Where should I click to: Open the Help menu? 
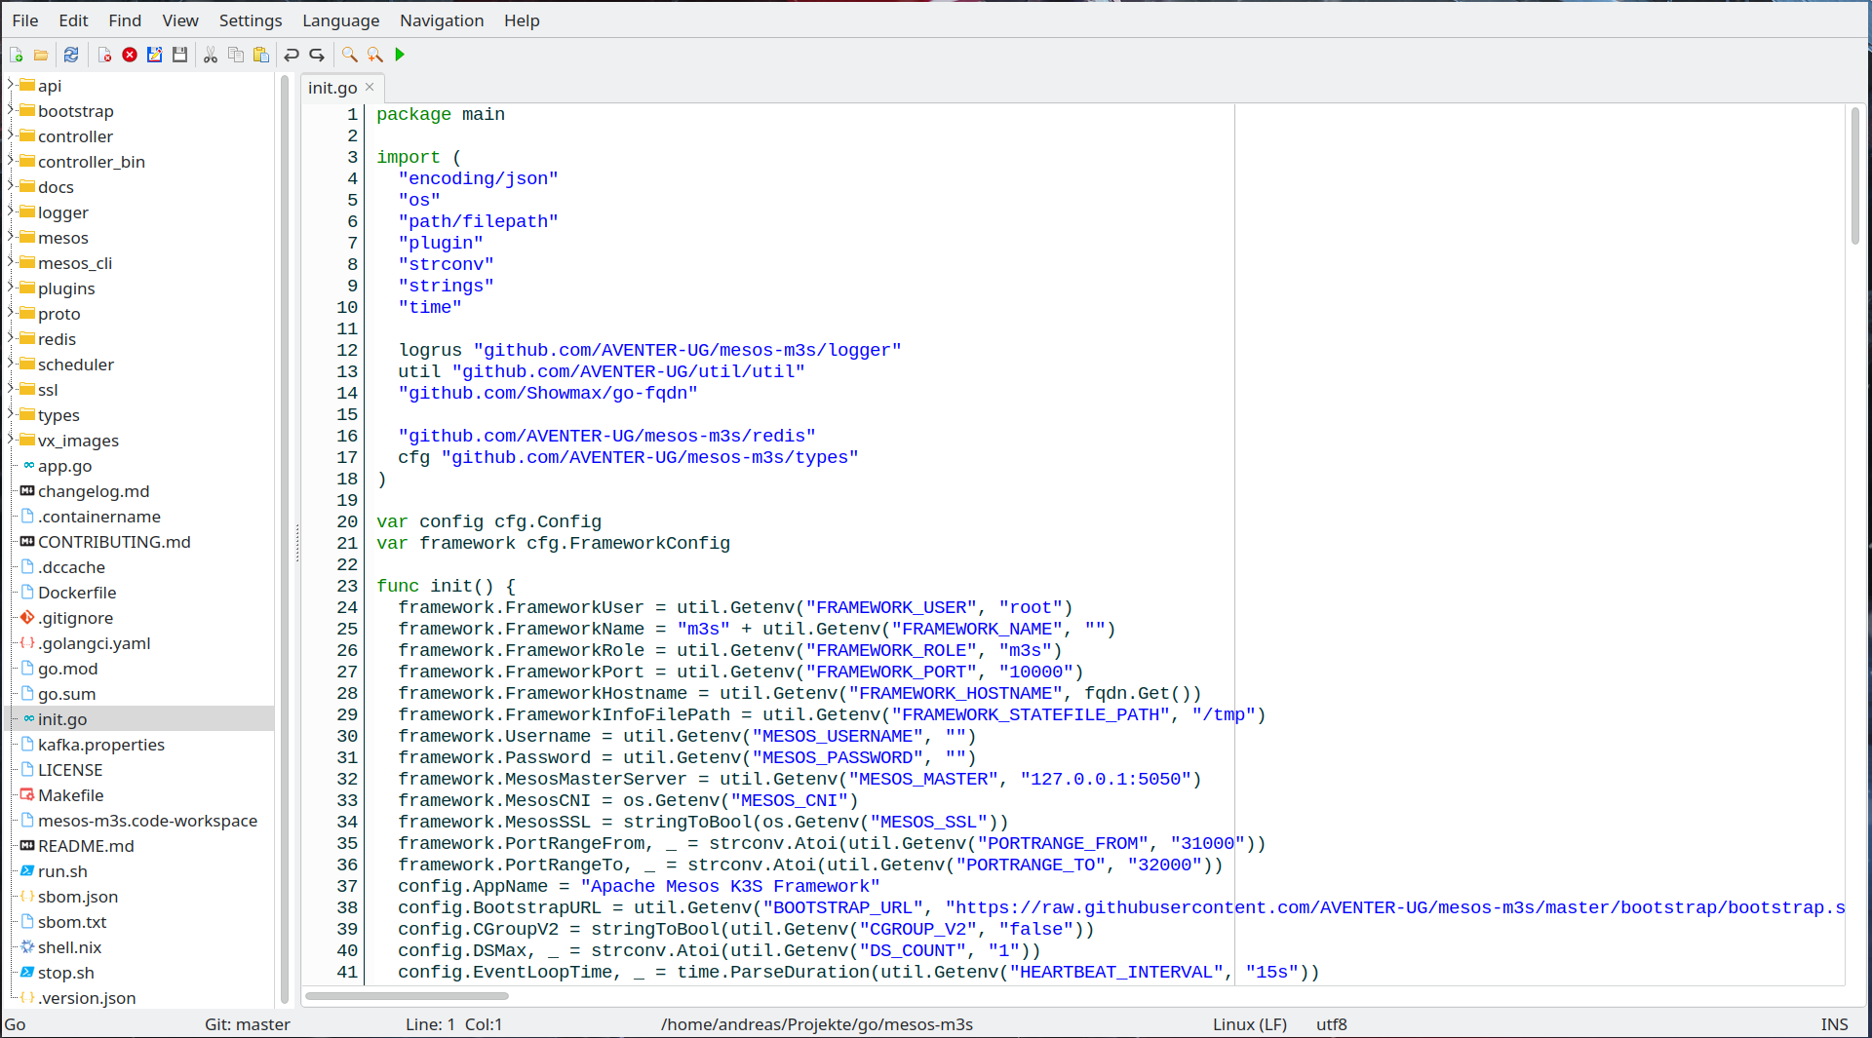(x=522, y=20)
